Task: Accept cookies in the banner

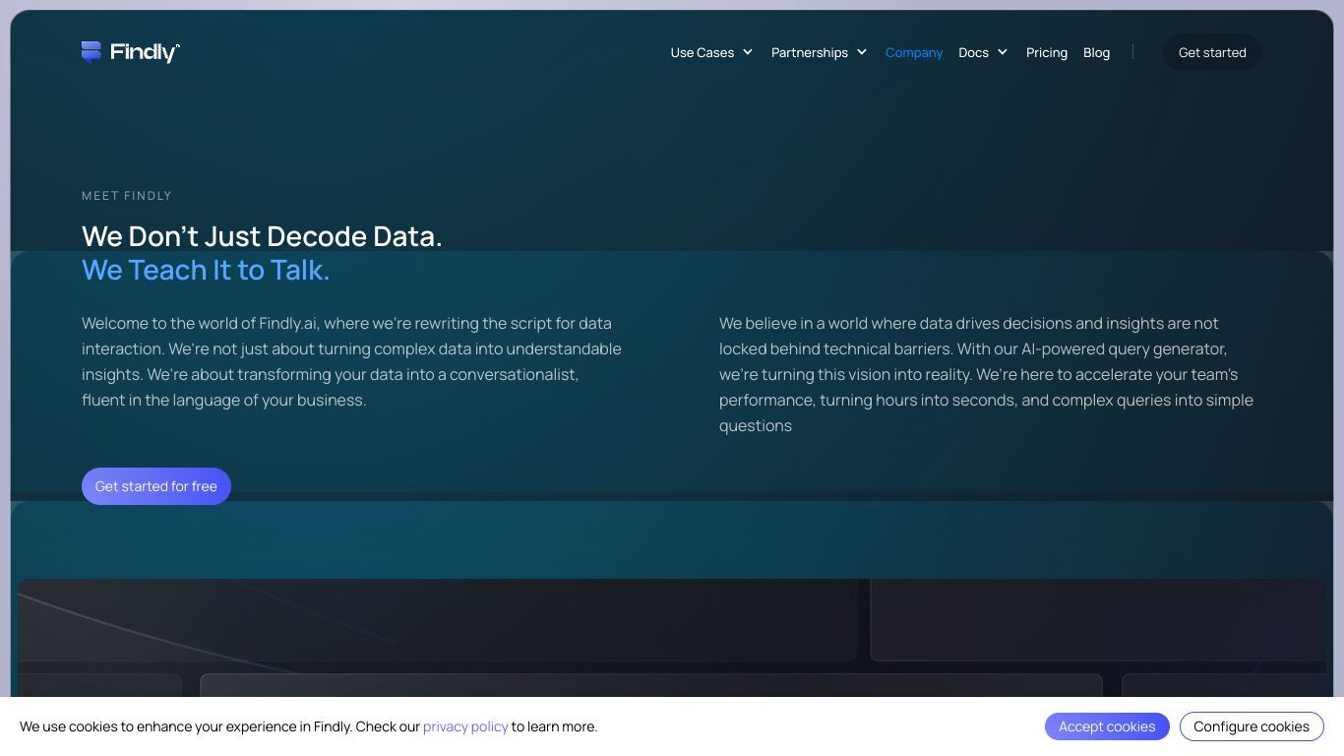Action: click(x=1107, y=726)
